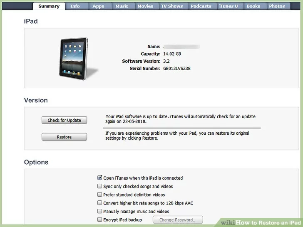
Task: Switch to the Podcasts tab
Action: tap(201, 6)
